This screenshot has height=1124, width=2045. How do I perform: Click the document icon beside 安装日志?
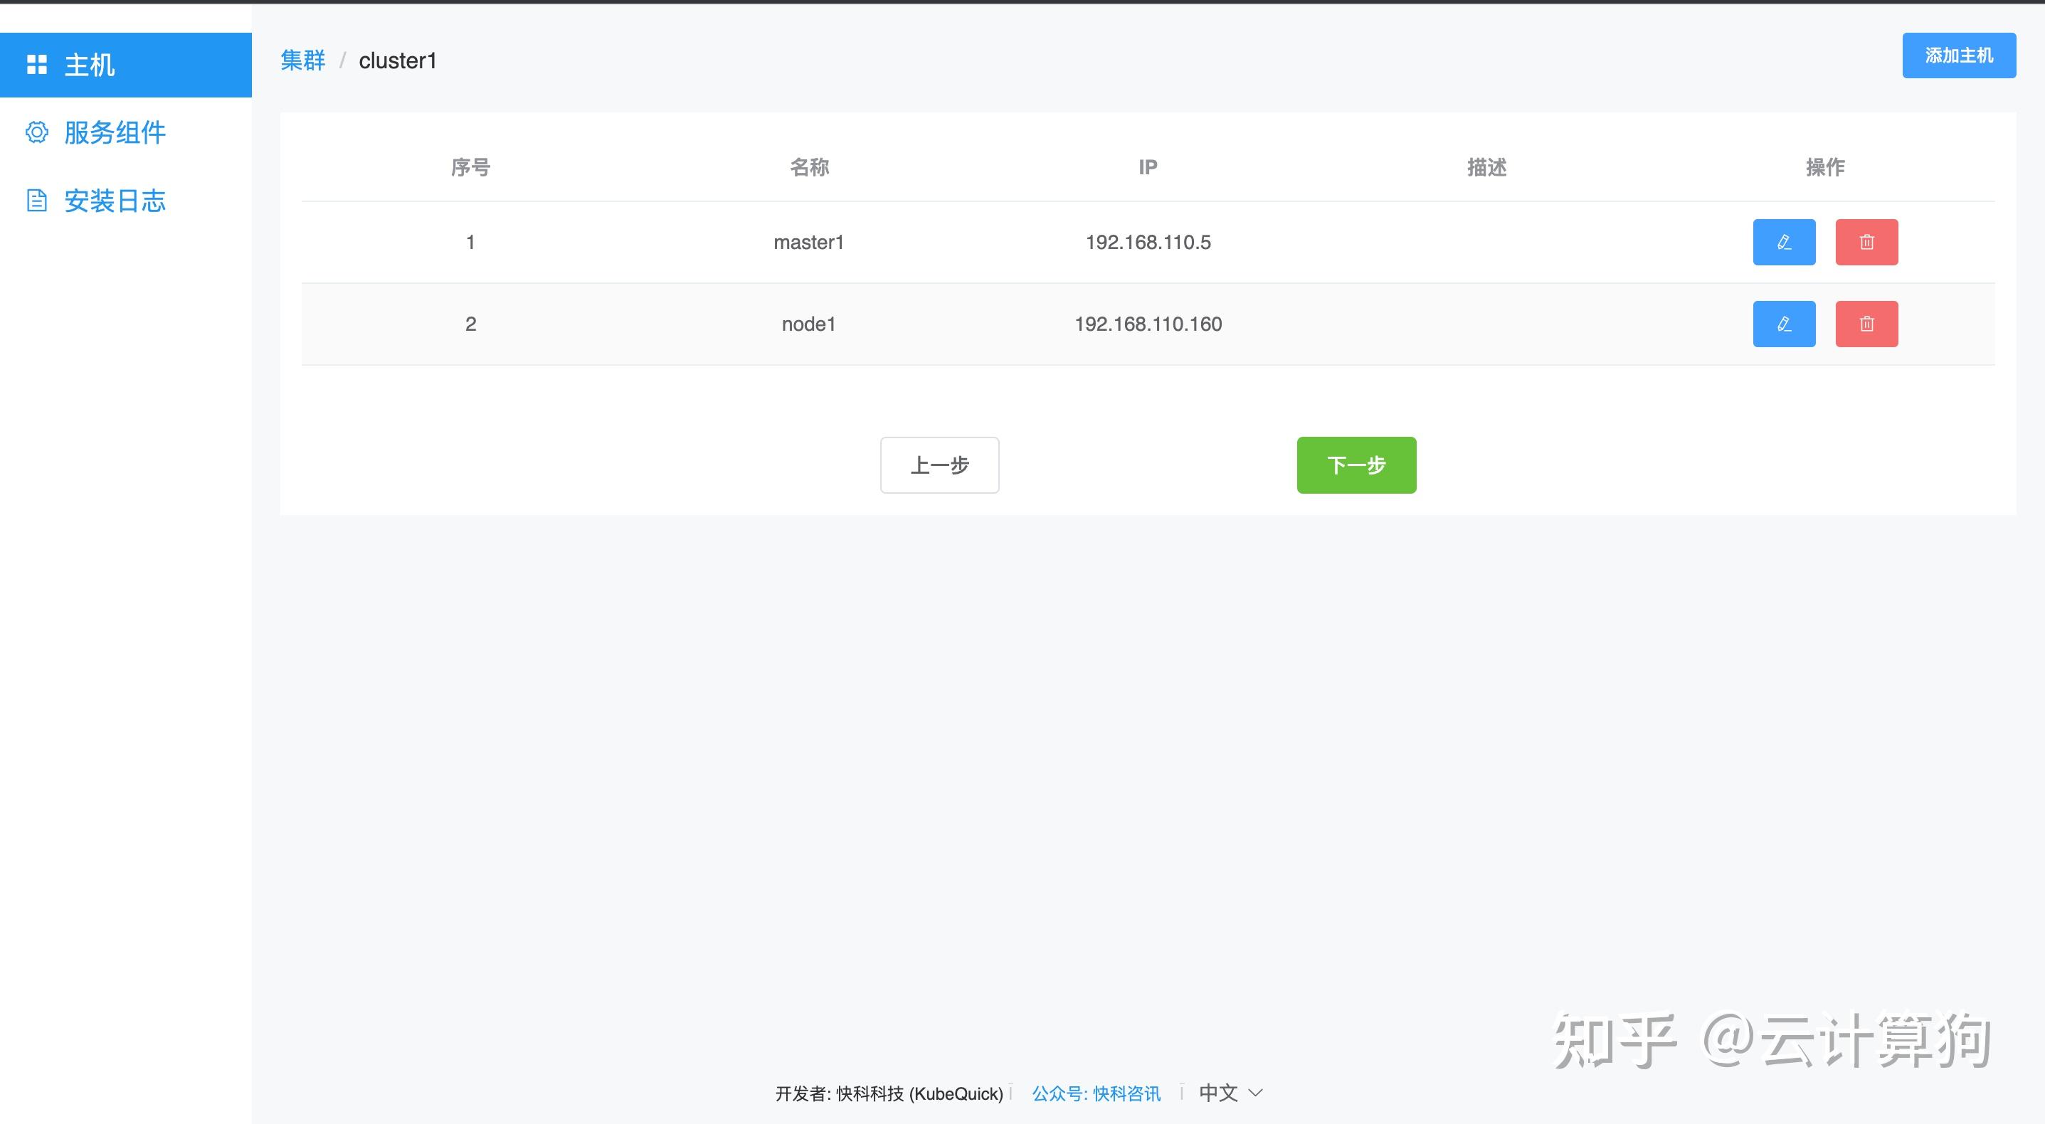pos(36,200)
